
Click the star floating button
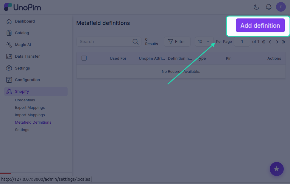(x=277, y=169)
